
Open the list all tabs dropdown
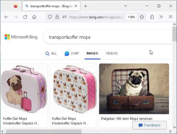125,6
